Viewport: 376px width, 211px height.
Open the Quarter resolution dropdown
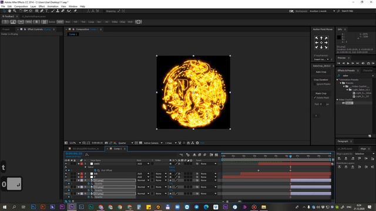click(125, 143)
